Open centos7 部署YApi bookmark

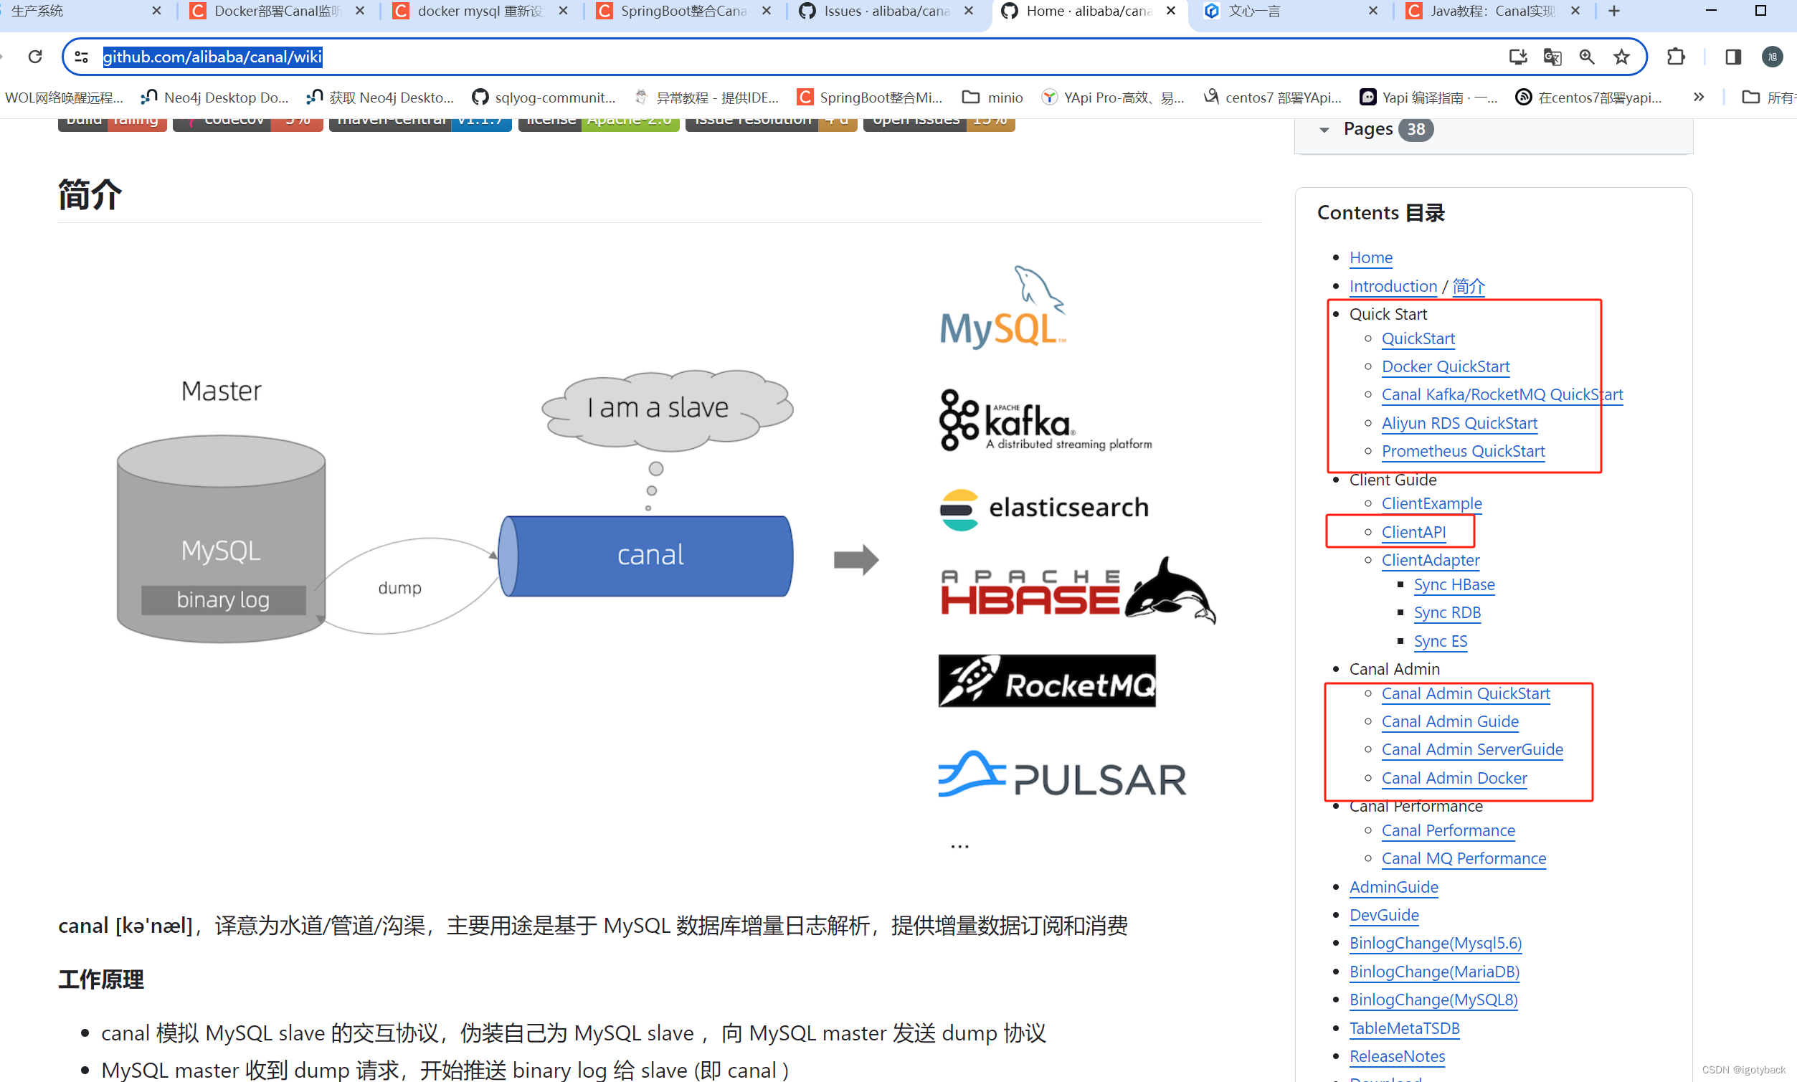tap(1273, 97)
